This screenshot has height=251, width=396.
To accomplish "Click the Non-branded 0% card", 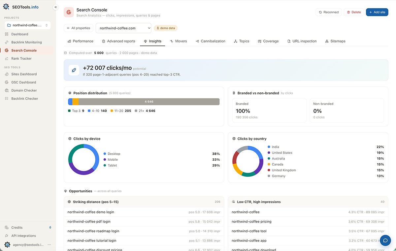I will click(346, 110).
